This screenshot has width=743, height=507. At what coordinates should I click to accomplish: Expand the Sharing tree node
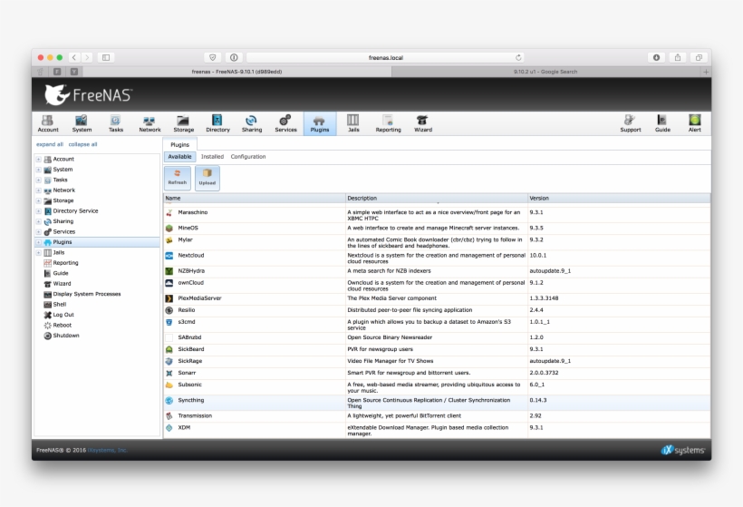click(x=38, y=221)
